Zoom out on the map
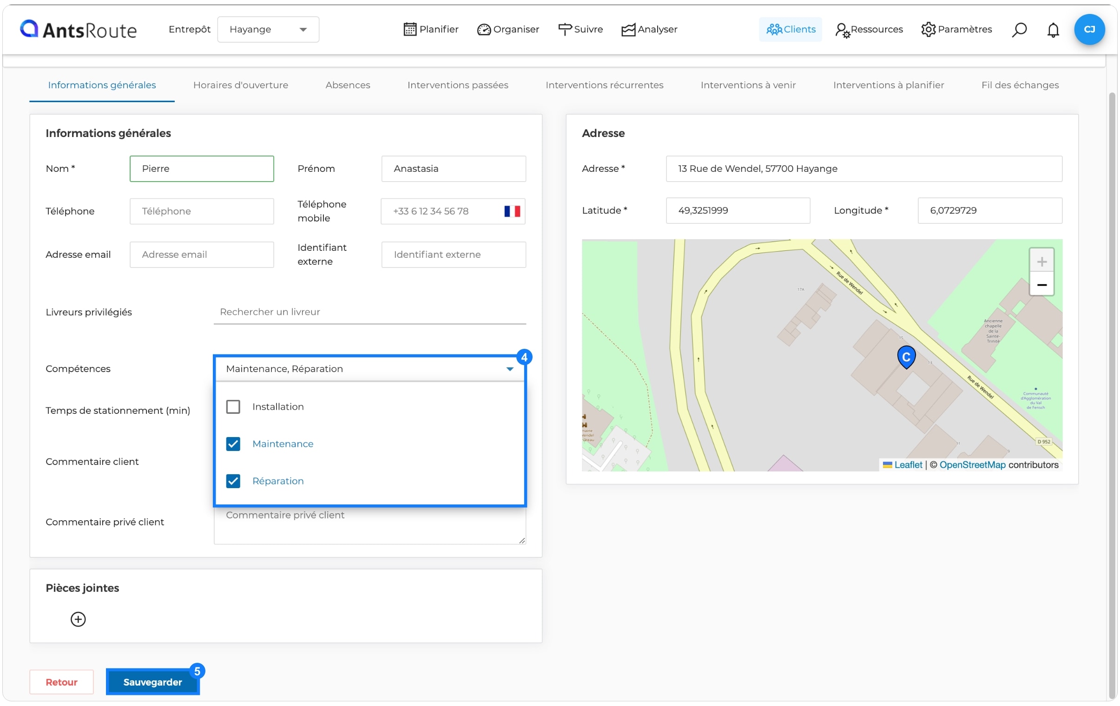The image size is (1120, 706). [1041, 284]
